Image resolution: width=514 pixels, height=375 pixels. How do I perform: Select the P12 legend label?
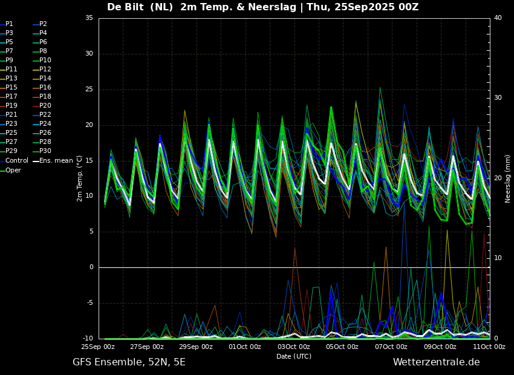tap(45, 69)
